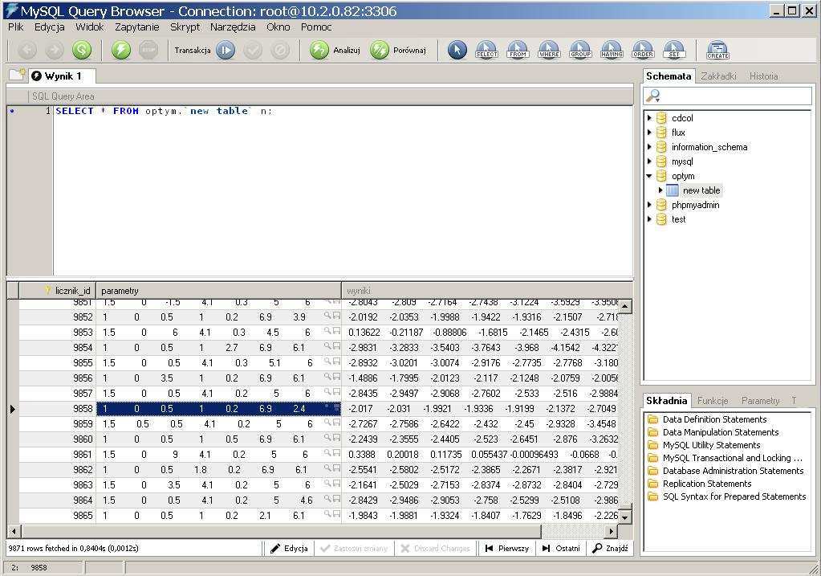Click the parametry column header
Viewport: 821px width, 576px height.
pos(219,290)
